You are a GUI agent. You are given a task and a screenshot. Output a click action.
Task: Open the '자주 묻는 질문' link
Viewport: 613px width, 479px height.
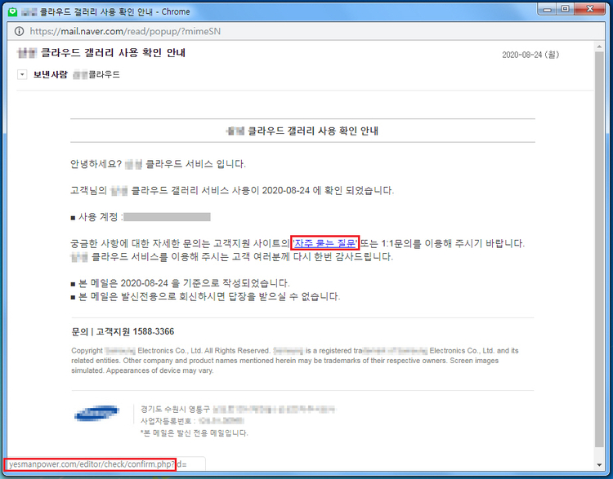pos(325,244)
